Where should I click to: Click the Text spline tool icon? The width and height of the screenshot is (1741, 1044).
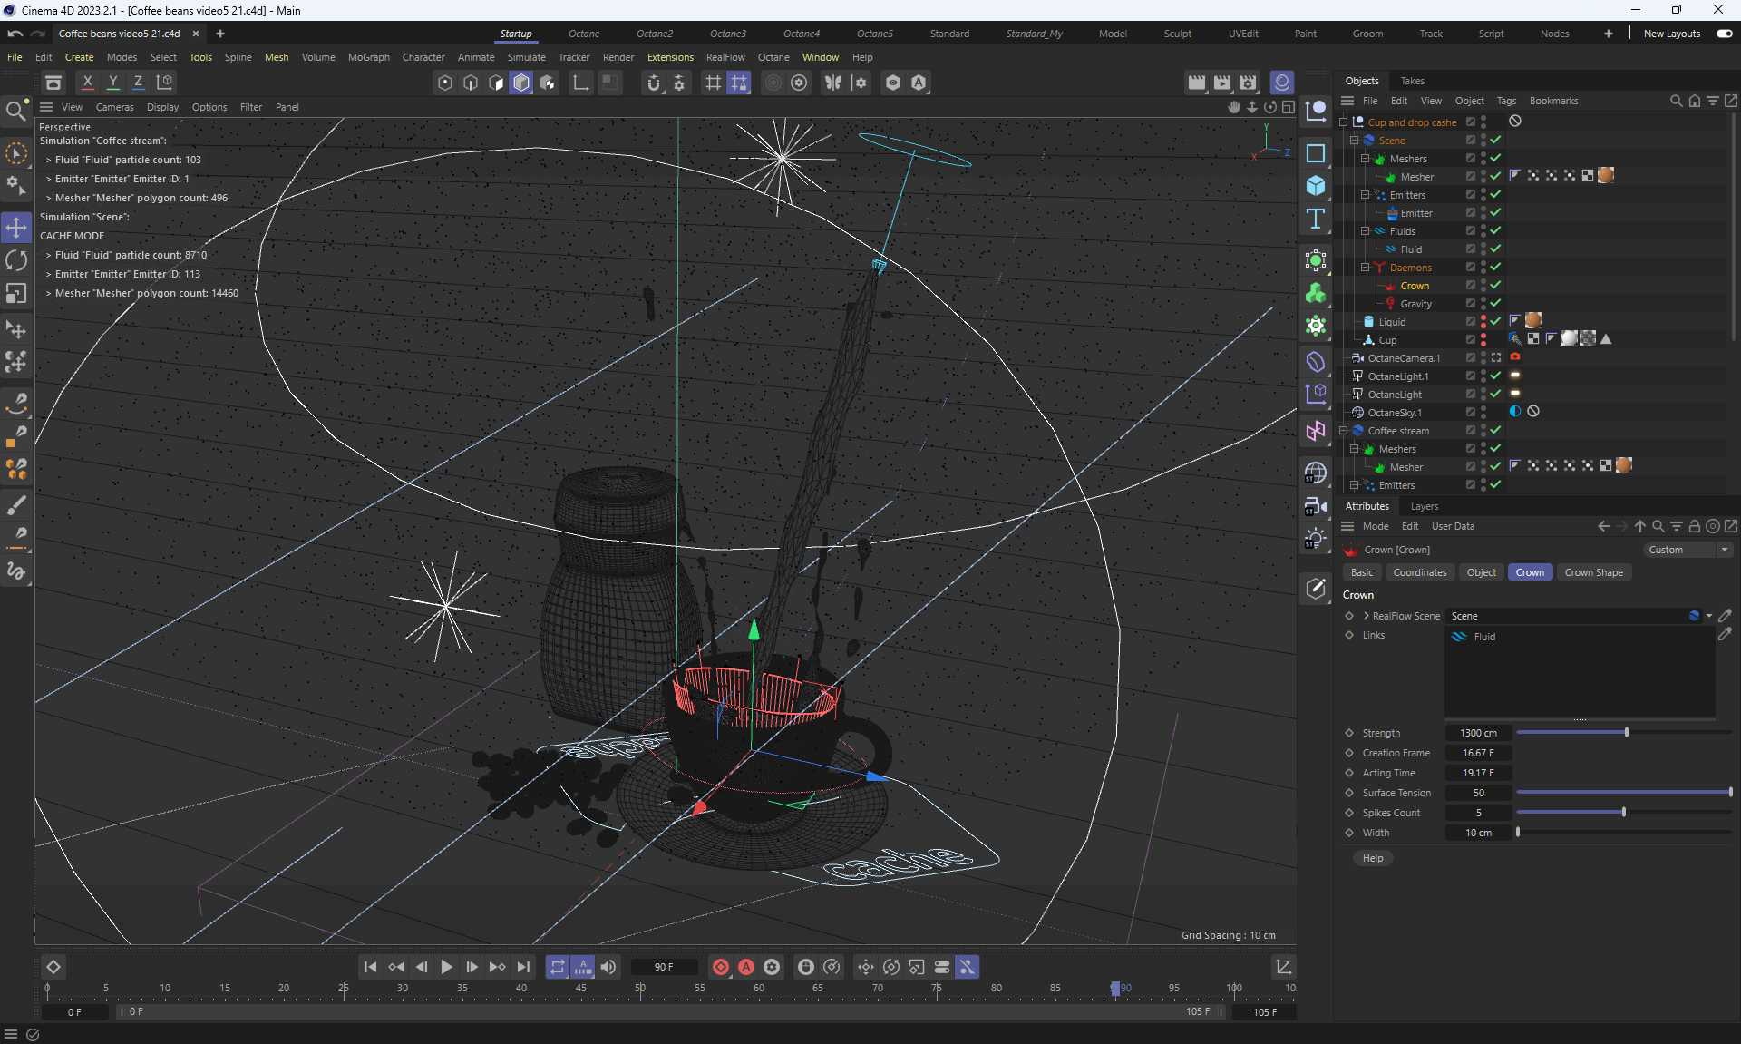(x=1316, y=219)
